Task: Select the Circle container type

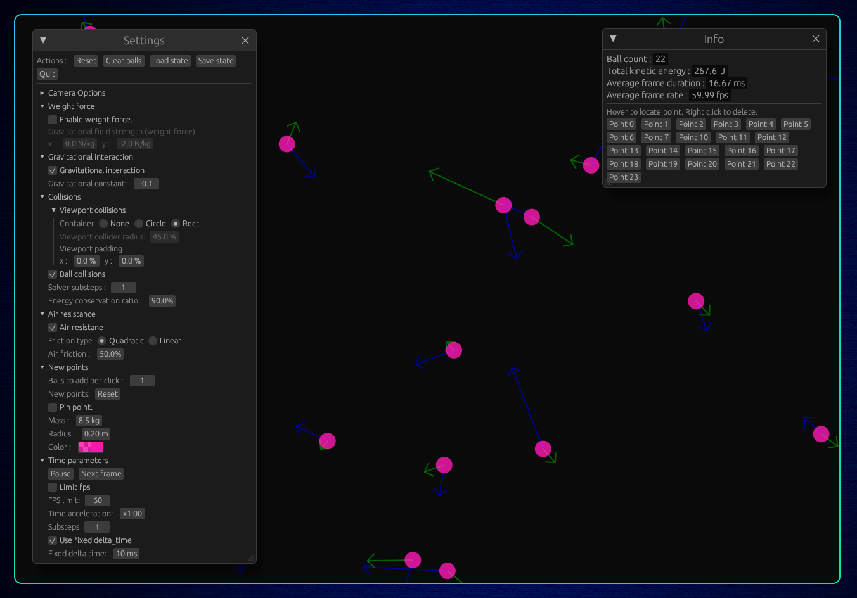Action: pos(138,223)
